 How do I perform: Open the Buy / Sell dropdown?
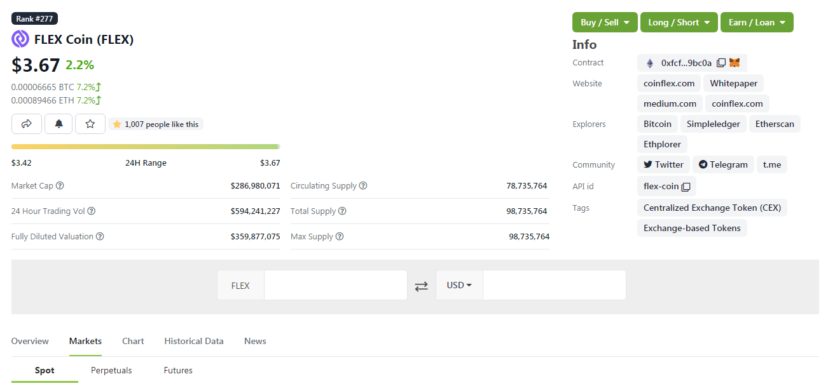tap(605, 22)
